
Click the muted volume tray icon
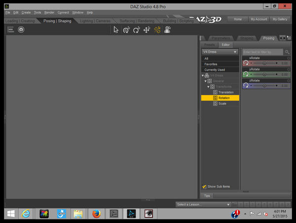pyautogui.click(x=266, y=214)
